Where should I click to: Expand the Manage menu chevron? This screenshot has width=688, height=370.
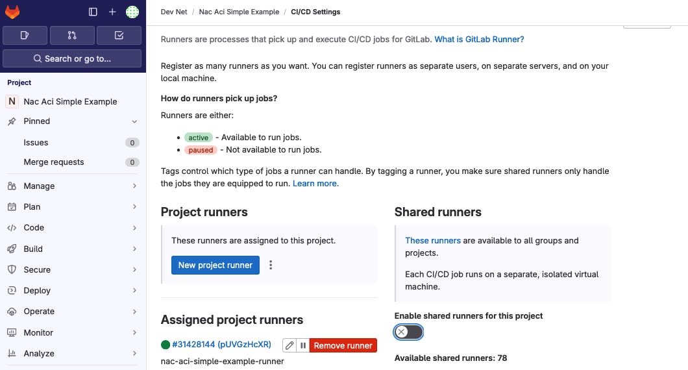(134, 186)
